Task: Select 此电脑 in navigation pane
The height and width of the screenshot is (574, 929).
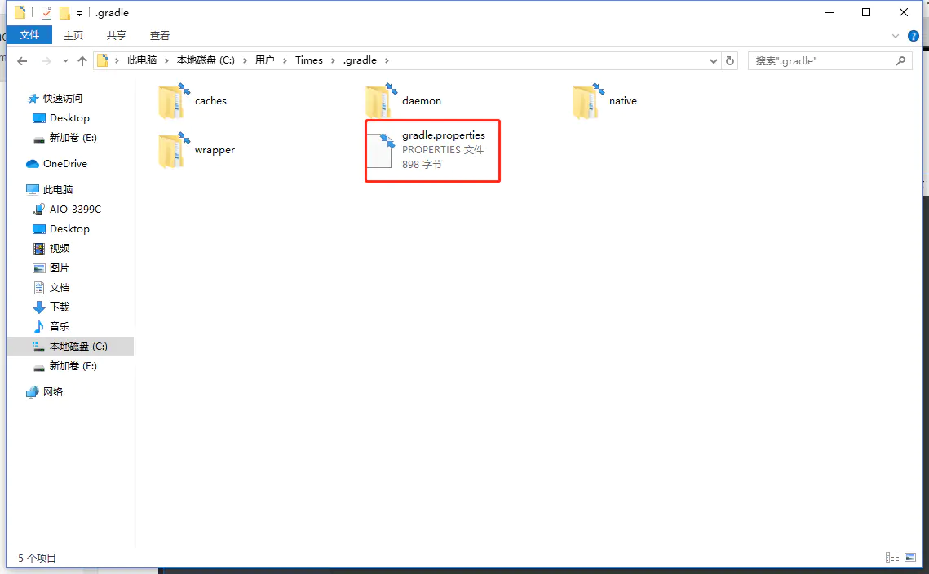Action: (x=57, y=189)
